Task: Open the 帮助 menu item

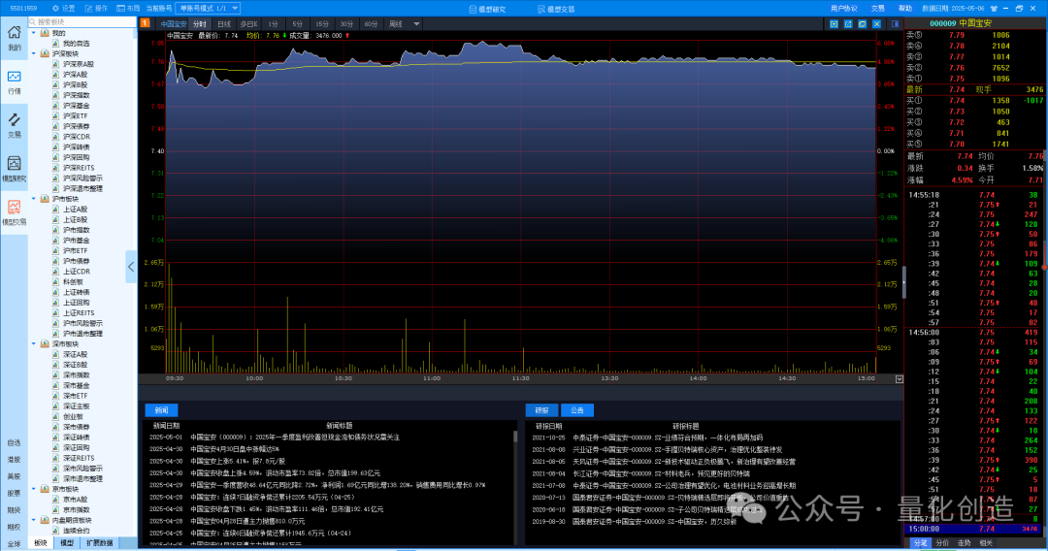Action: tap(905, 8)
